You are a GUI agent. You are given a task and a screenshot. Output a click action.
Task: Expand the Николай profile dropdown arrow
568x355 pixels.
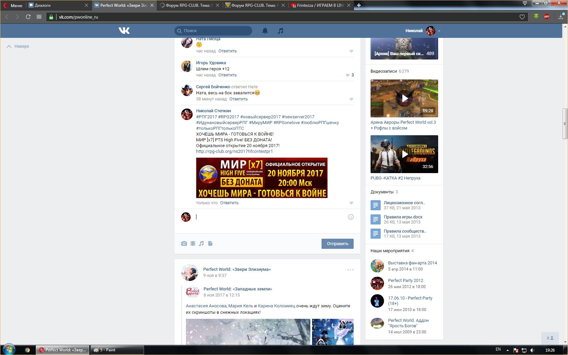439,31
